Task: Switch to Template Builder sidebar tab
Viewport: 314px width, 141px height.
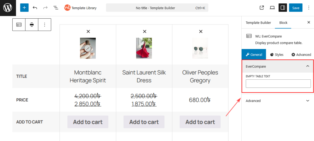Action: tap(258, 23)
